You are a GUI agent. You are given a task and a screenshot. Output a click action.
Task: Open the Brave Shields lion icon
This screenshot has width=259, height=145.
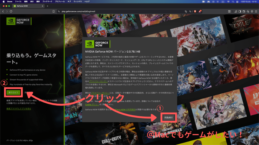pos(195,11)
